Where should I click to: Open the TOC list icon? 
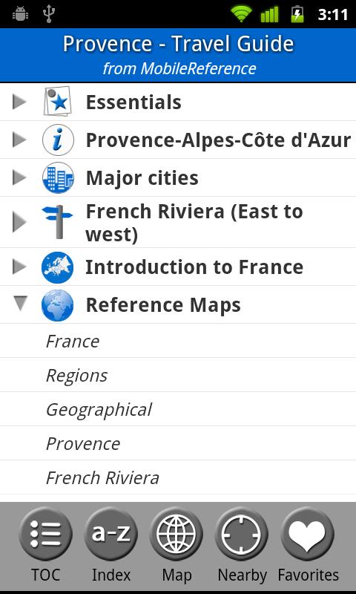click(x=45, y=534)
